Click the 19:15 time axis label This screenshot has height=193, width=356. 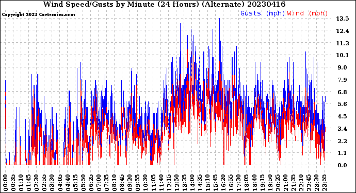pos(262,183)
